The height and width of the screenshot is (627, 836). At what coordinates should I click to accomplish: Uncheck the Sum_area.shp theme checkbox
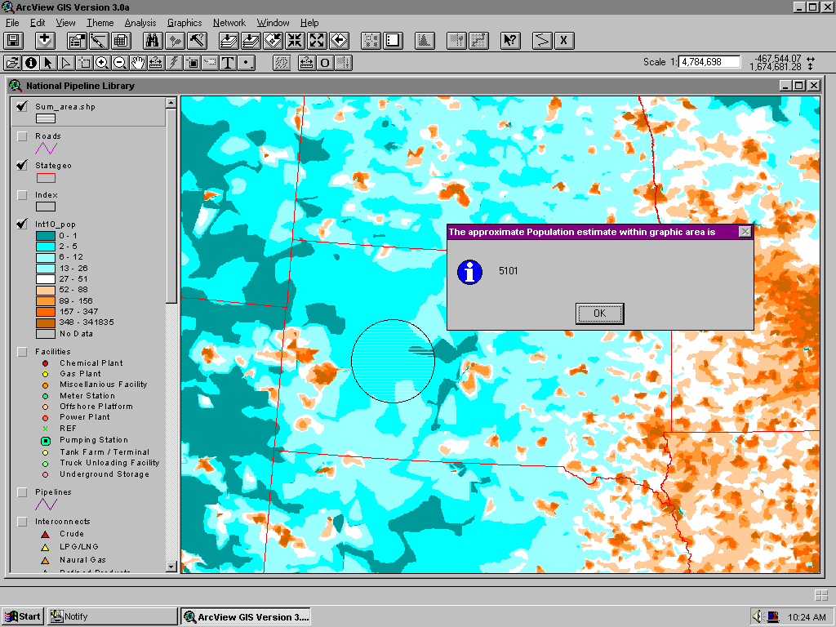point(22,107)
